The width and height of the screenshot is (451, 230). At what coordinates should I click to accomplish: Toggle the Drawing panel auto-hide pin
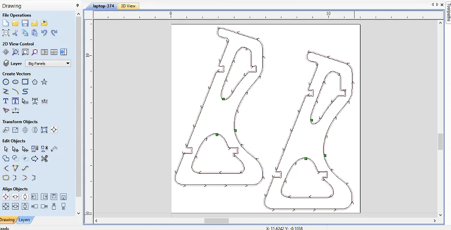78,6
